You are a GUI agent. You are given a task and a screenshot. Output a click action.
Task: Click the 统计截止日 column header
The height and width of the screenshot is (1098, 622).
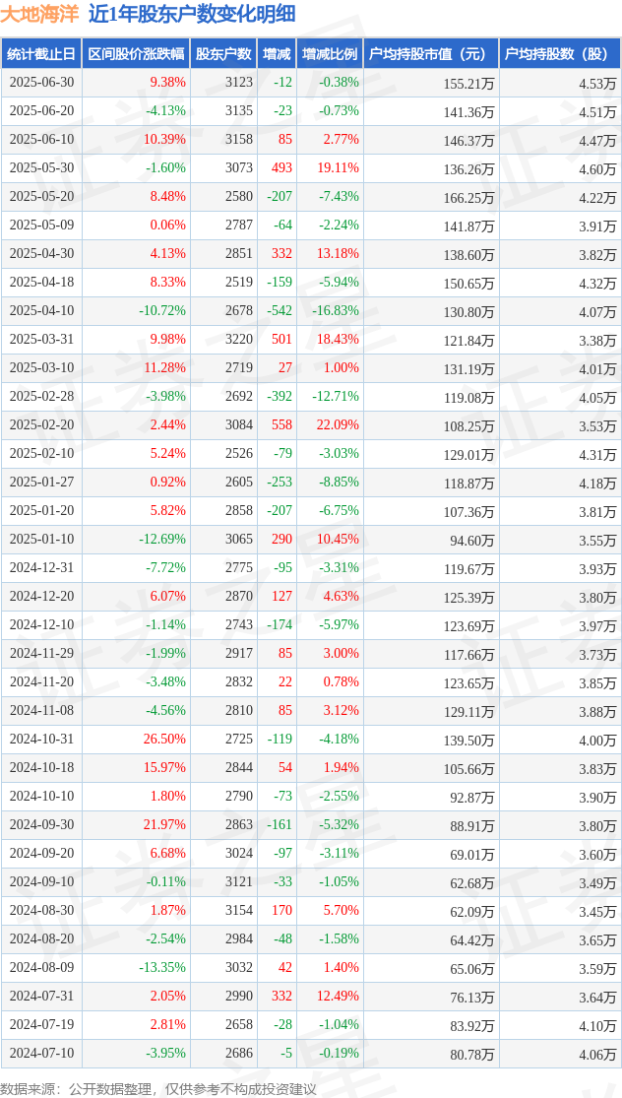pos(41,54)
